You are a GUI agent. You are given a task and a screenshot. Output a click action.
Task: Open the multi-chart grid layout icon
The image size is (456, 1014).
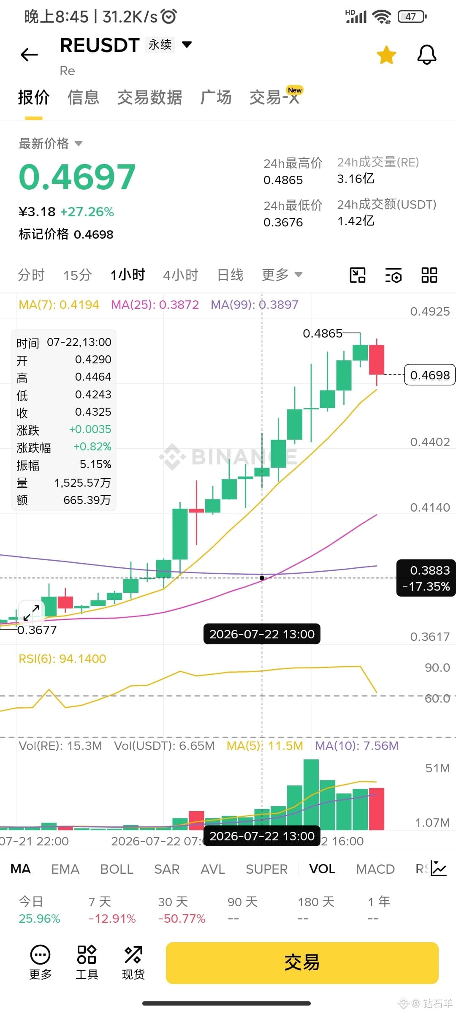(429, 275)
